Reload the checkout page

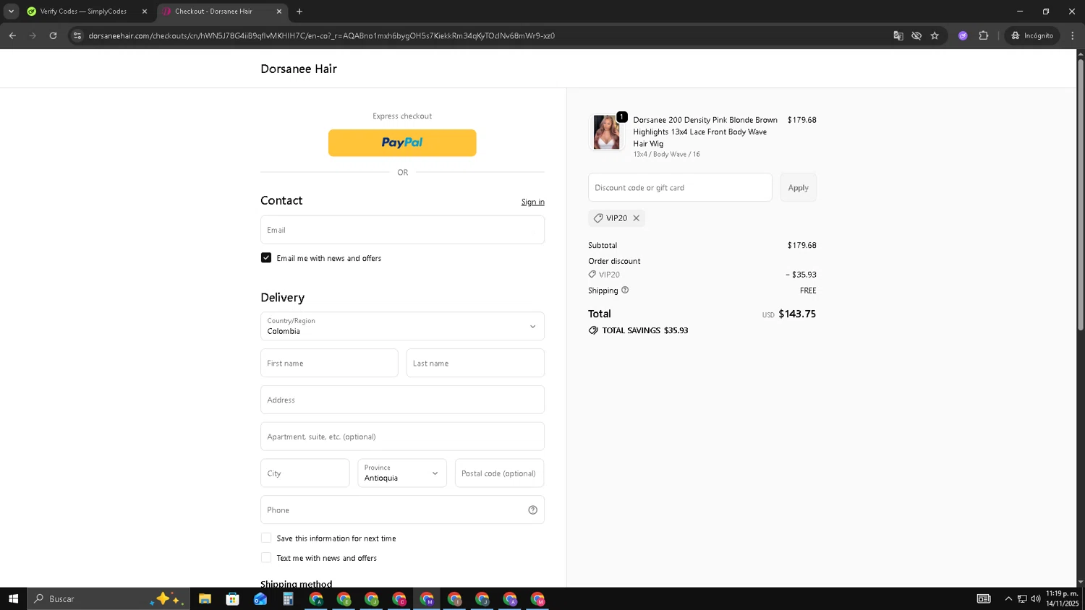(53, 35)
